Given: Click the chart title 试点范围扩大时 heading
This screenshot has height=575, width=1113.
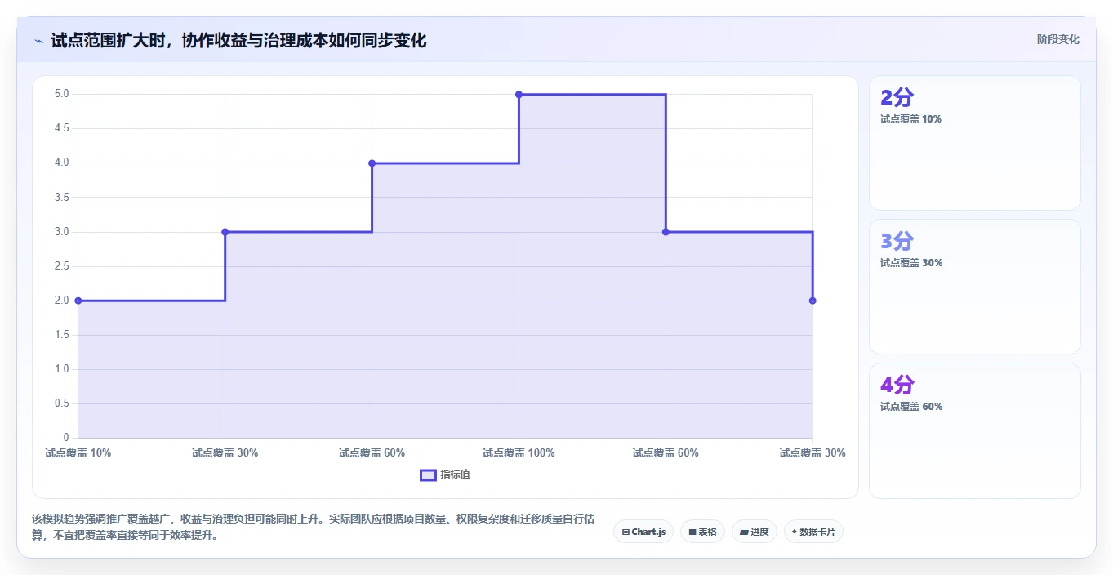Looking at the screenshot, I should click(238, 40).
